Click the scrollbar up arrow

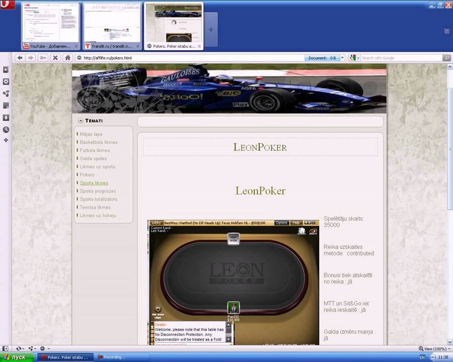450,67
